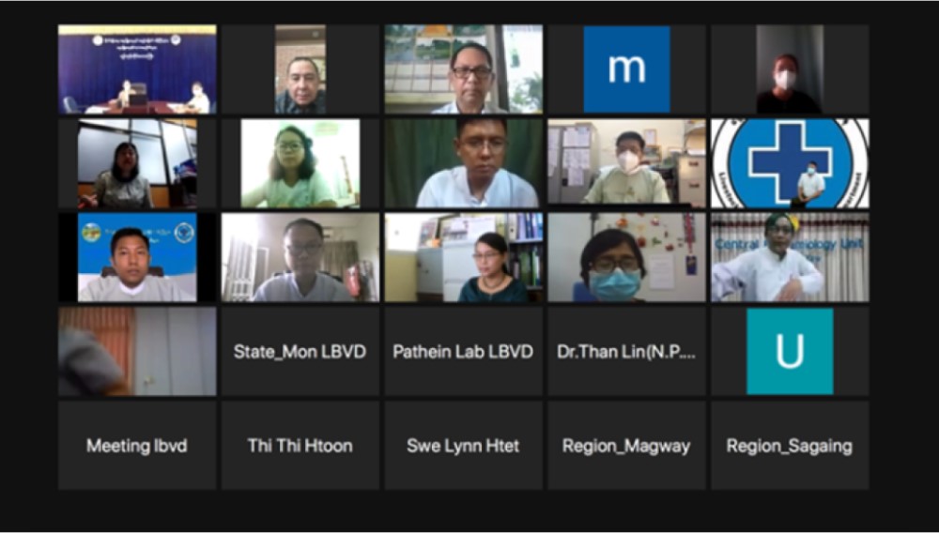Select the video tile showing a door and curtain
This screenshot has width=939, height=533.
[137, 351]
